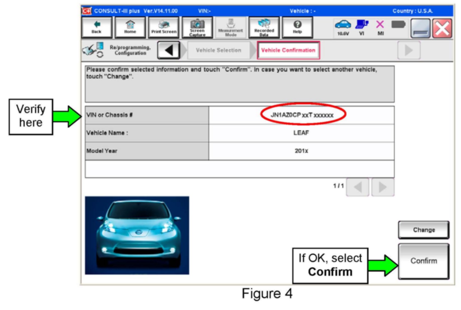This screenshot has width=461, height=310.
Task: Open the Help icon
Action: [297, 27]
